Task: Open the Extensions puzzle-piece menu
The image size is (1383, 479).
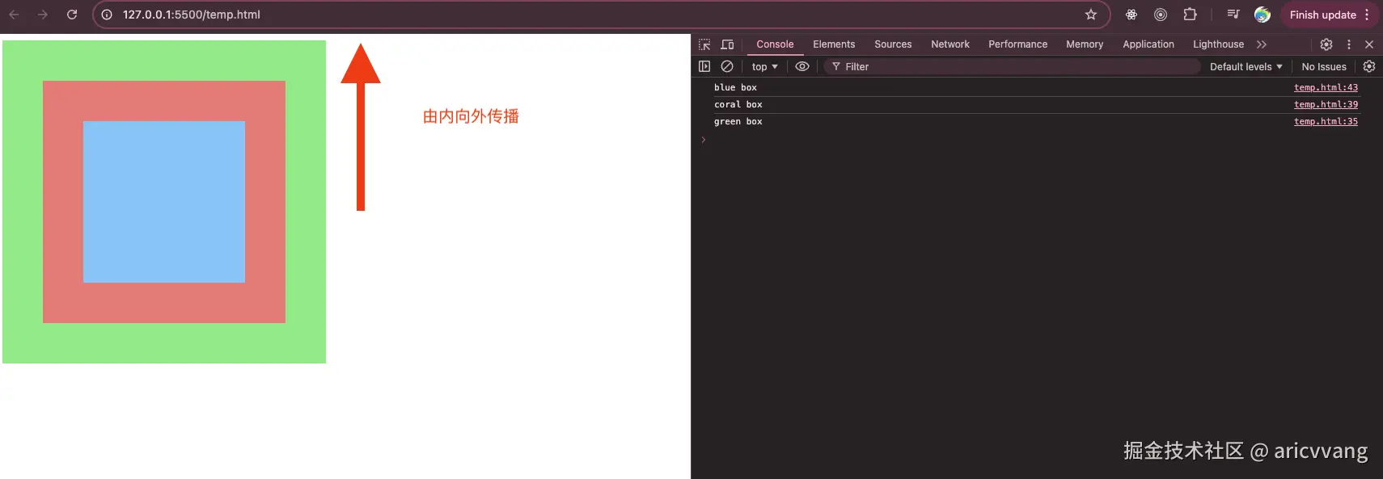Action: [x=1190, y=15]
